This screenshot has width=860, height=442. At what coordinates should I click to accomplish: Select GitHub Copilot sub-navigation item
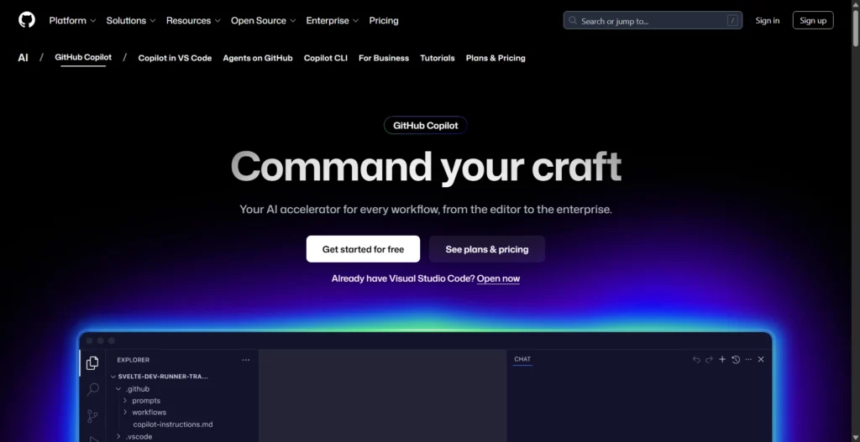tap(83, 58)
